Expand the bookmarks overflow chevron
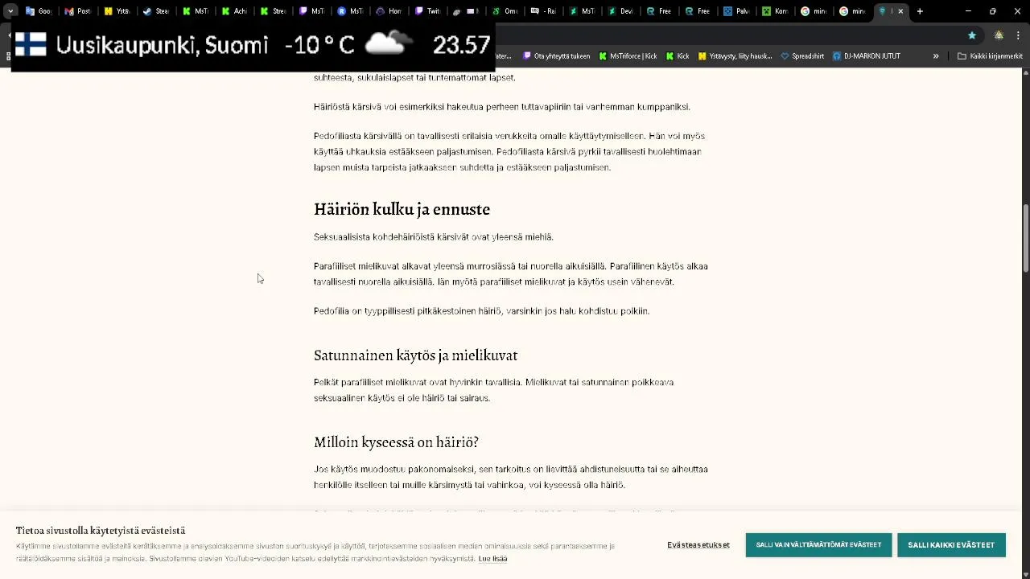Screen dimensions: 1030x579 [936, 56]
